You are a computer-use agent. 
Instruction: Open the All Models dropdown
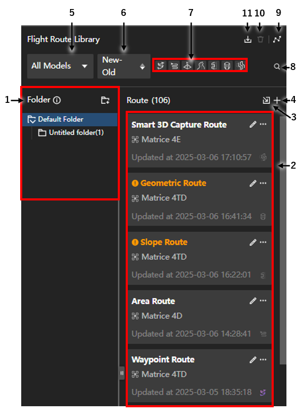tap(60, 66)
